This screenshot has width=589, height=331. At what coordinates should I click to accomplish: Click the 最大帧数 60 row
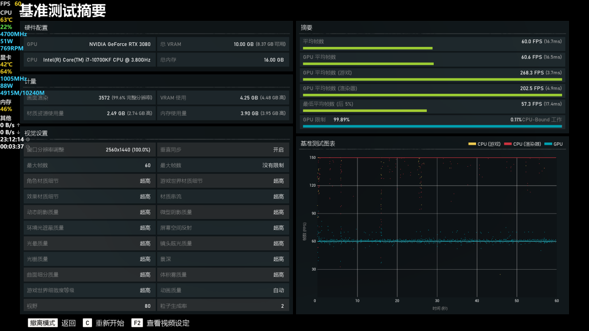[90, 165]
